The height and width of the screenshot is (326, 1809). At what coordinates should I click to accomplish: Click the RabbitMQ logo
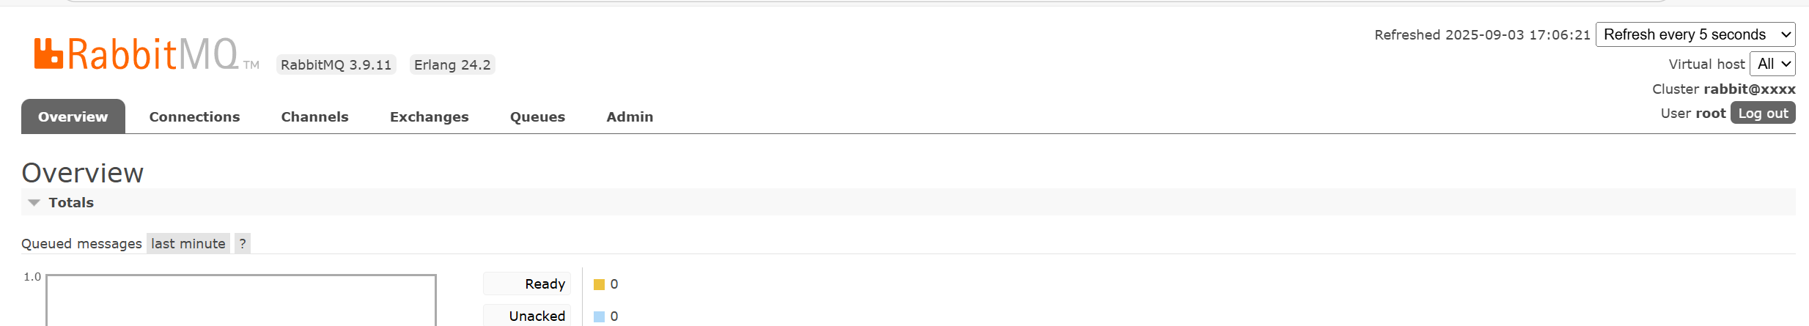click(x=137, y=54)
